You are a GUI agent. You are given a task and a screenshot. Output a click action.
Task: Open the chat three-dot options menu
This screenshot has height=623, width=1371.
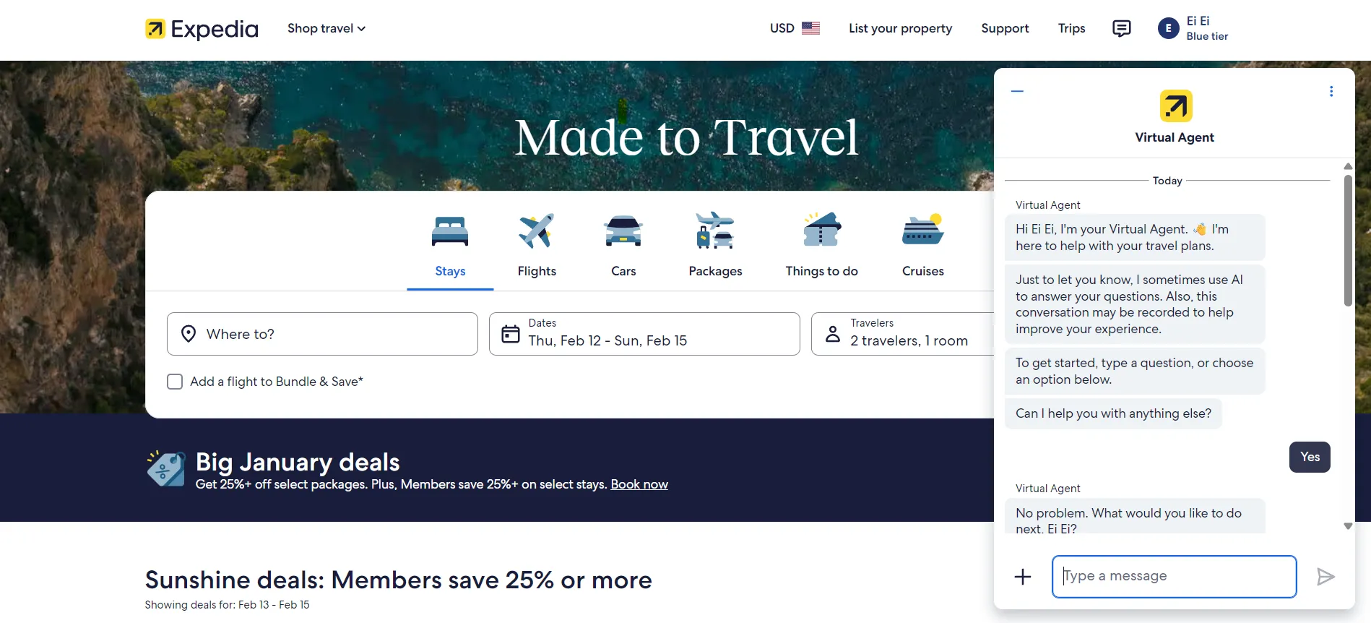(x=1331, y=91)
